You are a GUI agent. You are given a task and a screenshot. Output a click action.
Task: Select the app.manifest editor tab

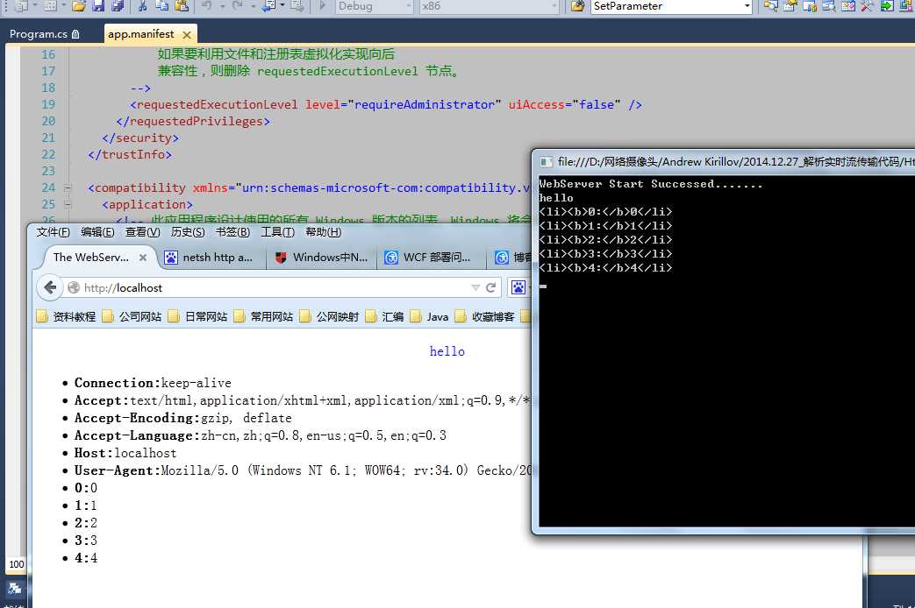coord(141,34)
